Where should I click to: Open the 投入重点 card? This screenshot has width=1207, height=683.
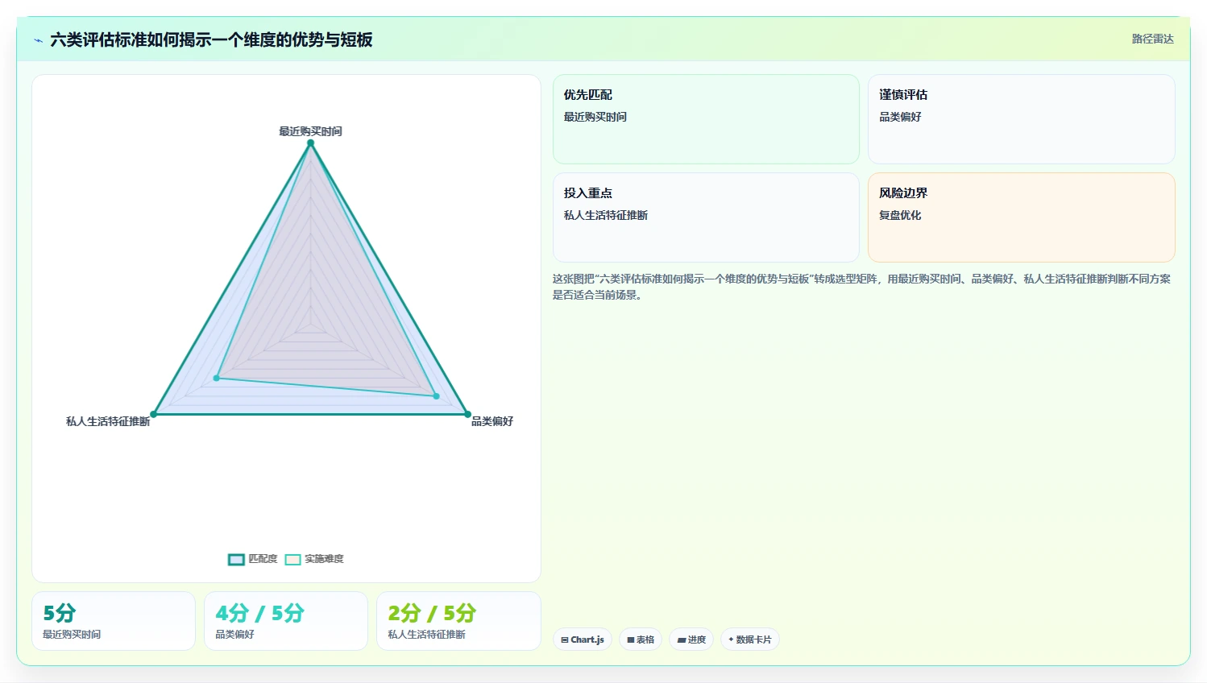tap(706, 217)
